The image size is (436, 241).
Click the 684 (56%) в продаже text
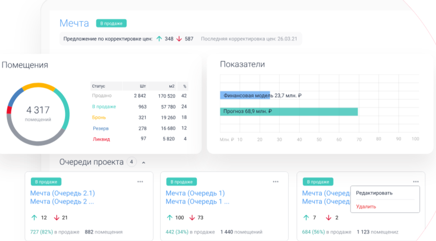click(327, 232)
